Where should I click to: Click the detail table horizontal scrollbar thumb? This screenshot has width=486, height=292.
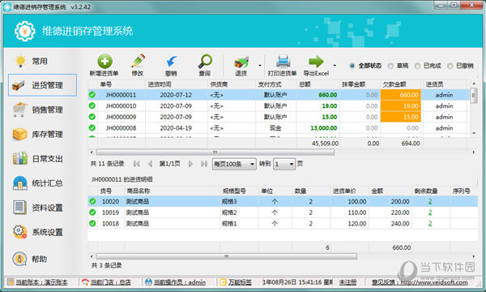[x=227, y=256]
